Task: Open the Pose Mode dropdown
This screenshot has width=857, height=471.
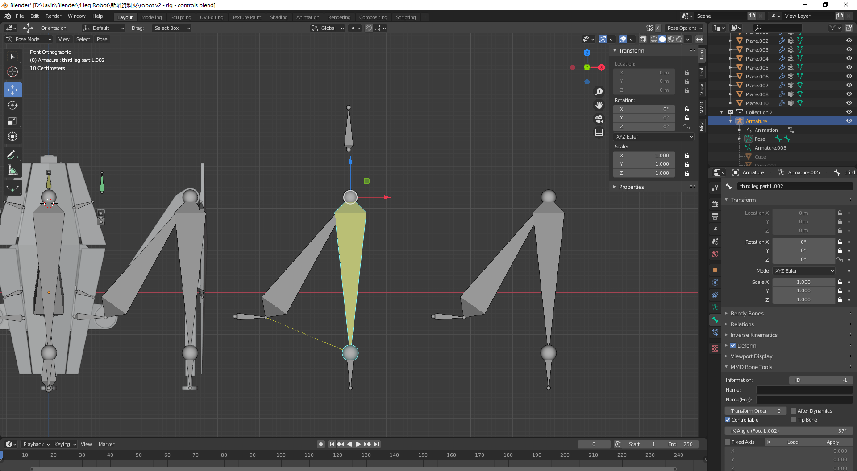Action: pos(29,39)
